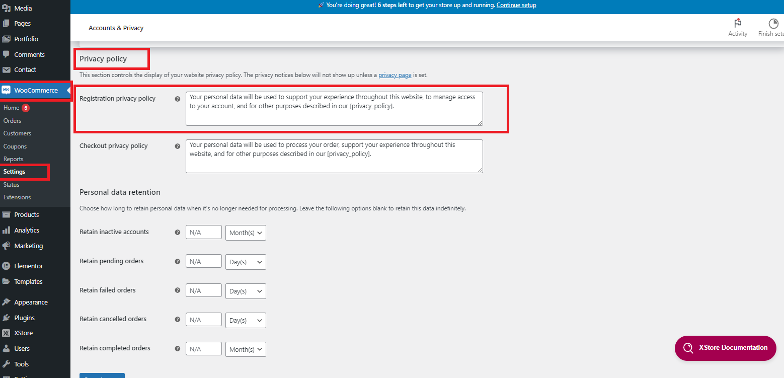Click the Templates folder icon
784x378 pixels.
click(x=6, y=281)
